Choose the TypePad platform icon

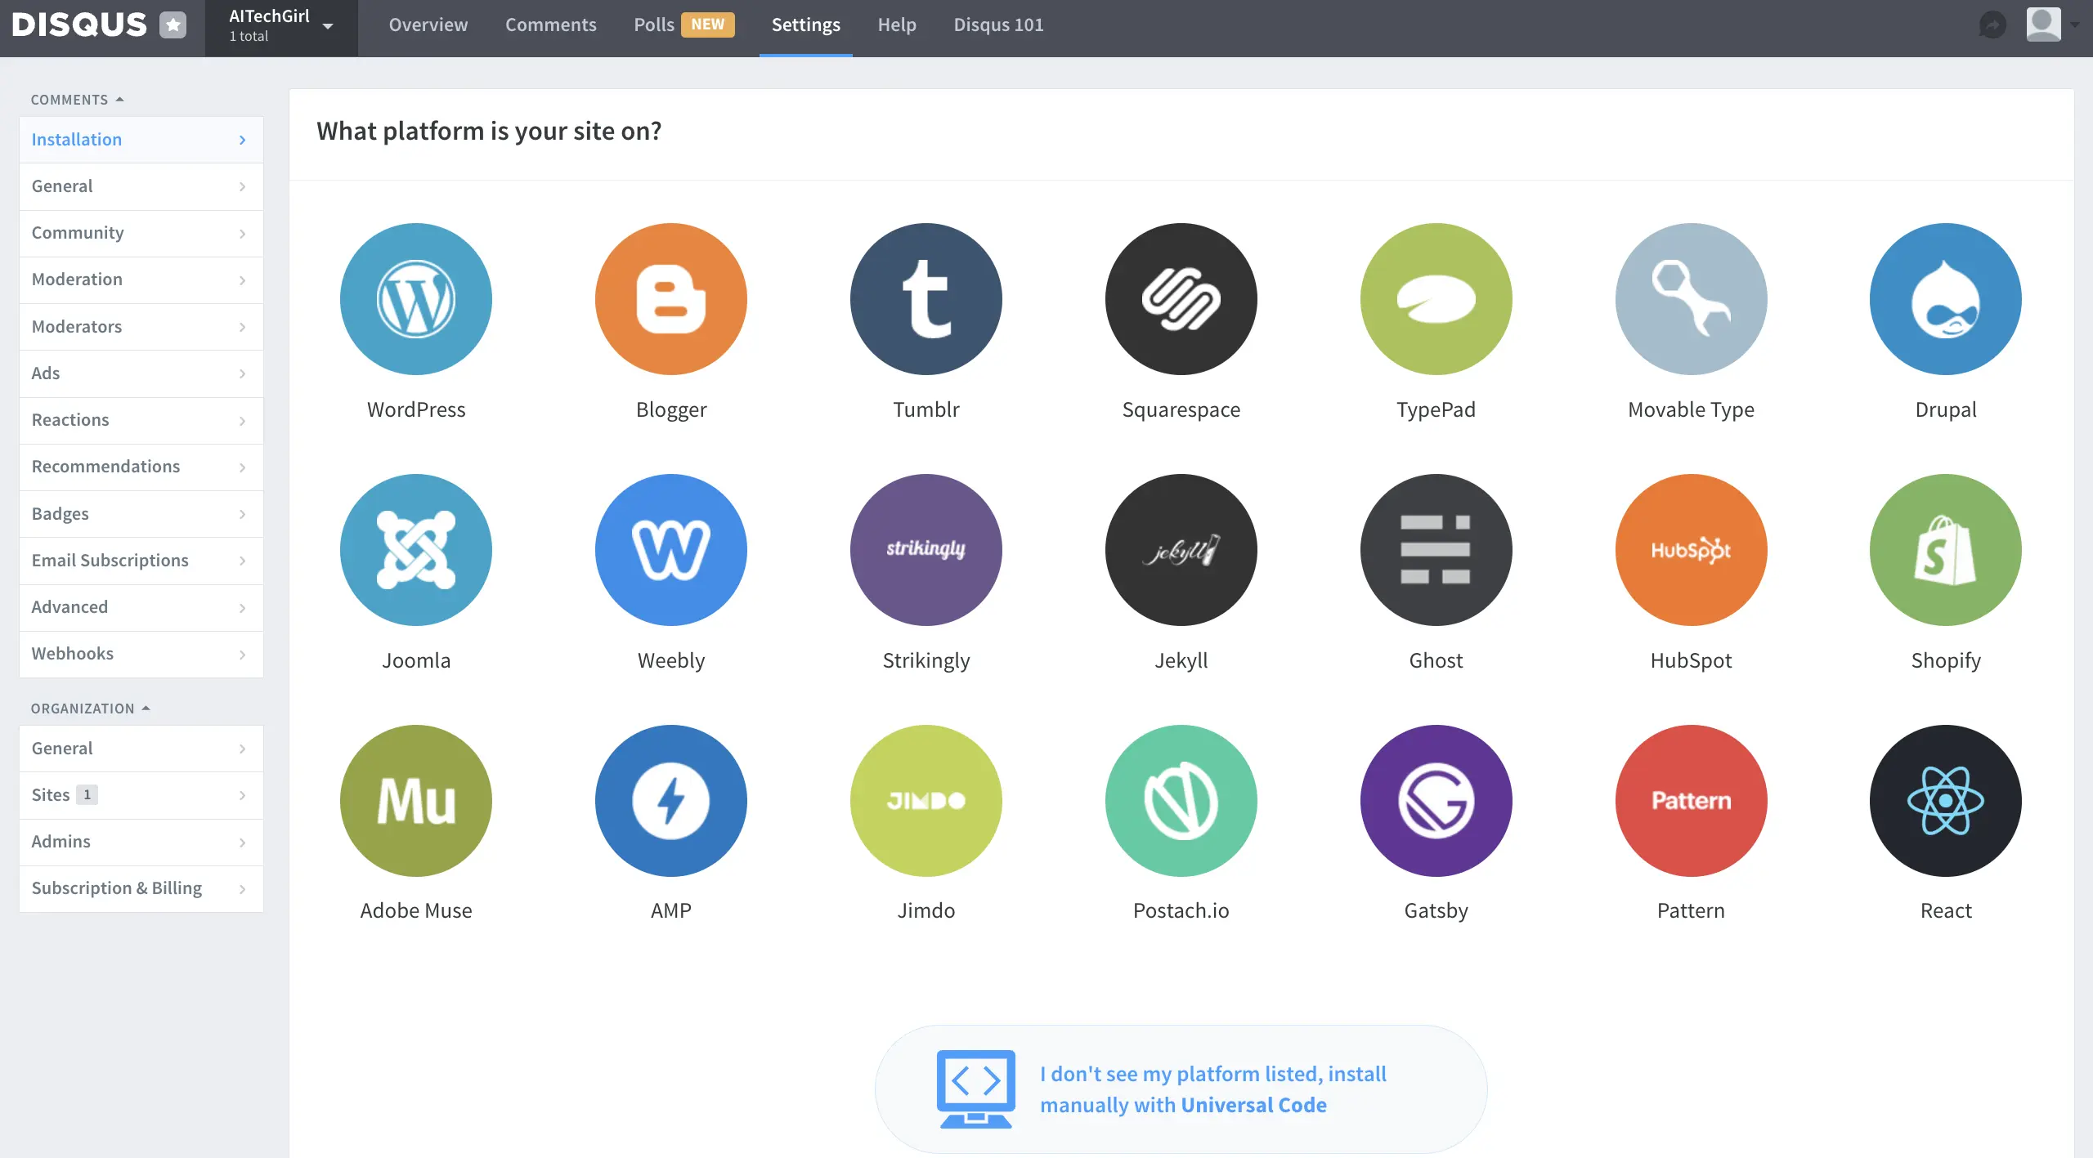(x=1436, y=299)
